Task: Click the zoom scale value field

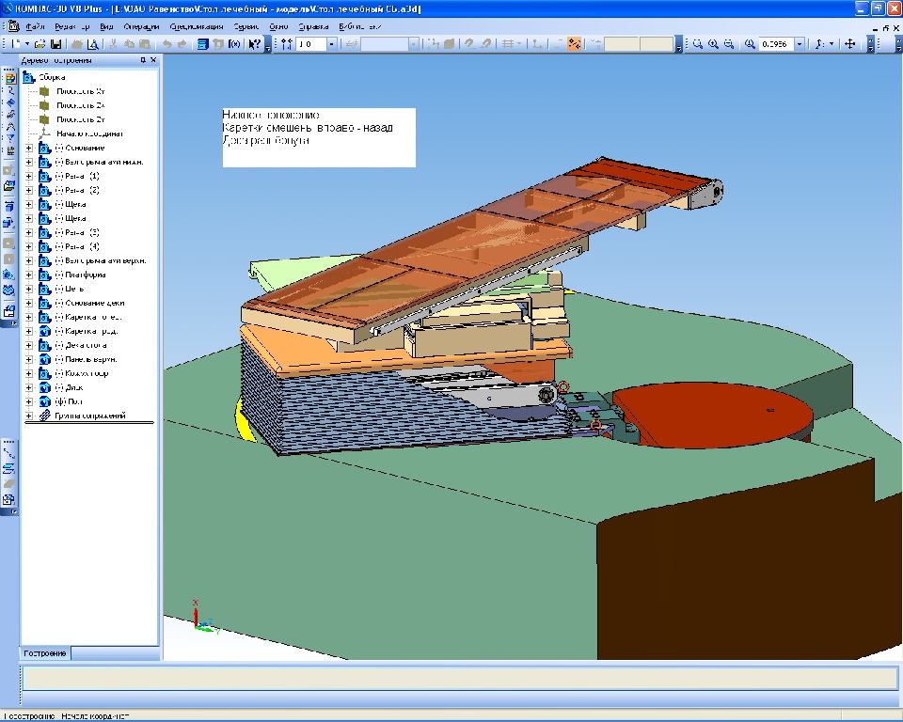Action: (775, 44)
